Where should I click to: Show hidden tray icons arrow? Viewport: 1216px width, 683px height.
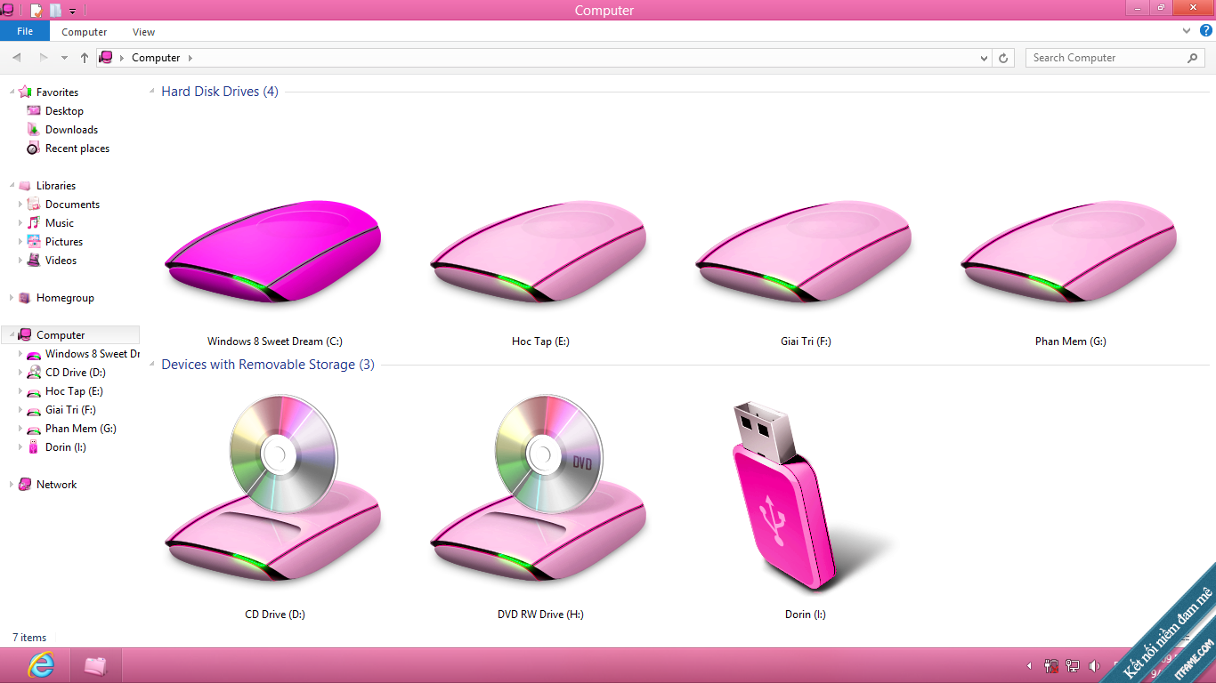click(1030, 666)
